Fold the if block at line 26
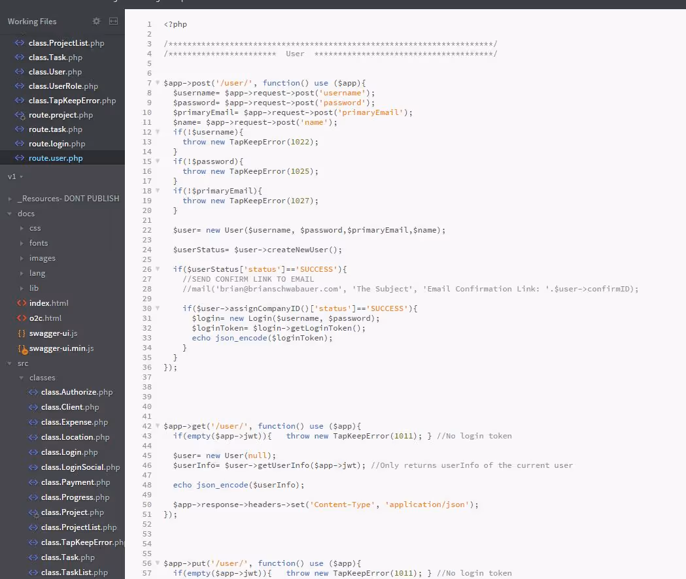 point(158,269)
